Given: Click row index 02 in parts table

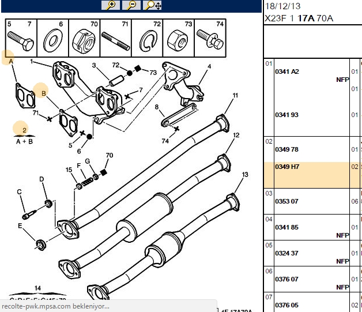Looking at the screenshot, I should coord(269,141).
